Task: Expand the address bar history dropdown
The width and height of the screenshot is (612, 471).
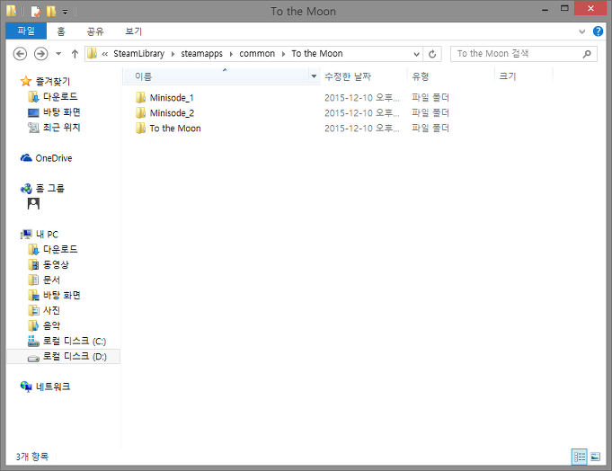Action: coord(416,54)
